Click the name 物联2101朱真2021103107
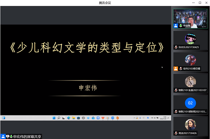The height and width of the screenshot is (139, 210). pos(193,90)
